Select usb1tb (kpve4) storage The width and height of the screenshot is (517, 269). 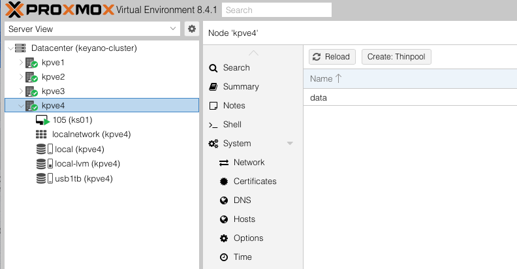[84, 179]
